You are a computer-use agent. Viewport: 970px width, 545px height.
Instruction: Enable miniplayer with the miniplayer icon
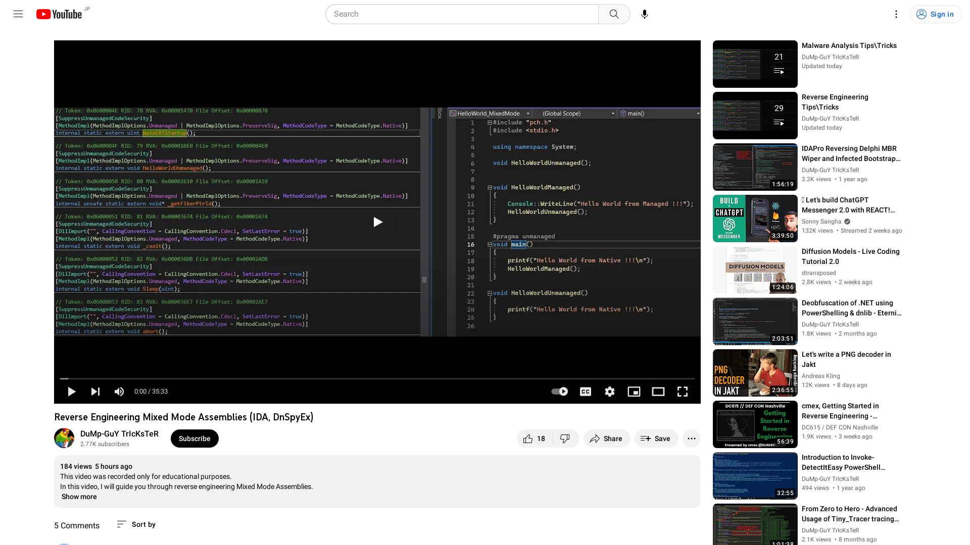(x=634, y=391)
